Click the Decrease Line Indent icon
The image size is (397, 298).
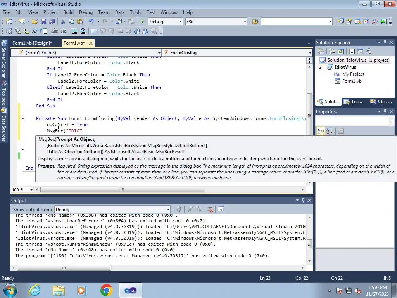pos(55,31)
